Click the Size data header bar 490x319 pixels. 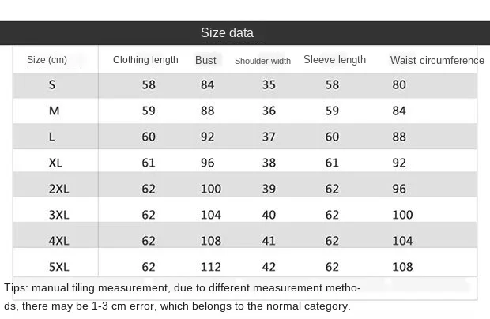tap(245, 33)
